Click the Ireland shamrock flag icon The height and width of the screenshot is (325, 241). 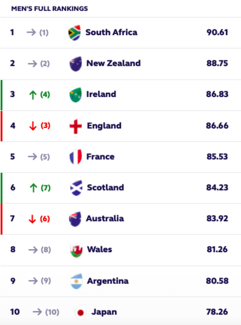[x=75, y=95]
